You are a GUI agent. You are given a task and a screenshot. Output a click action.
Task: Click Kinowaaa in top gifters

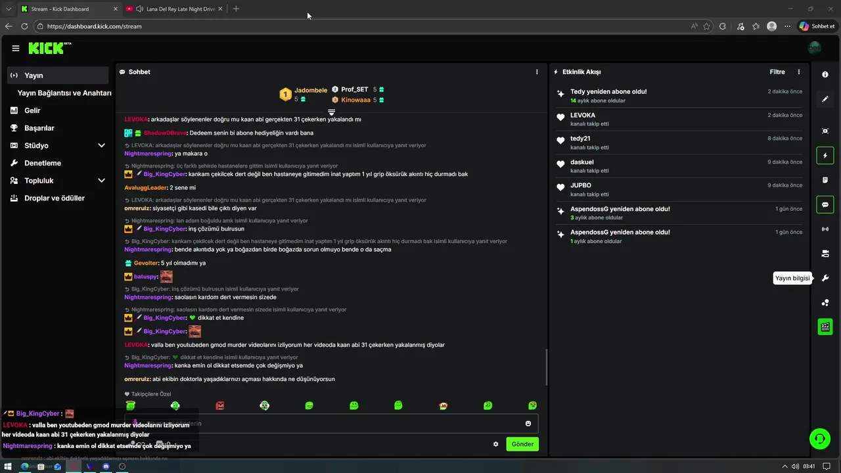[355, 100]
